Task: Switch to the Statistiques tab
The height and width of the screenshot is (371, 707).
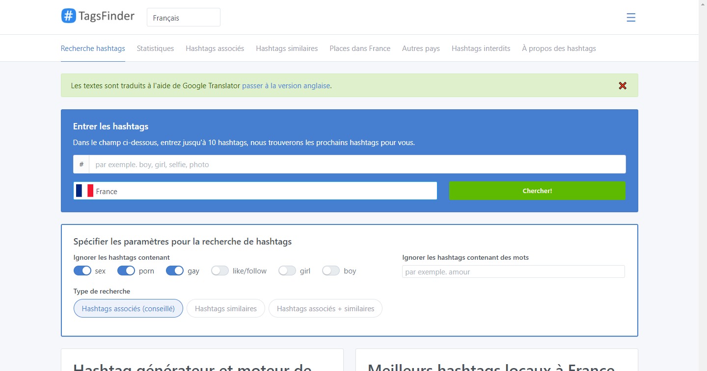Action: (155, 49)
